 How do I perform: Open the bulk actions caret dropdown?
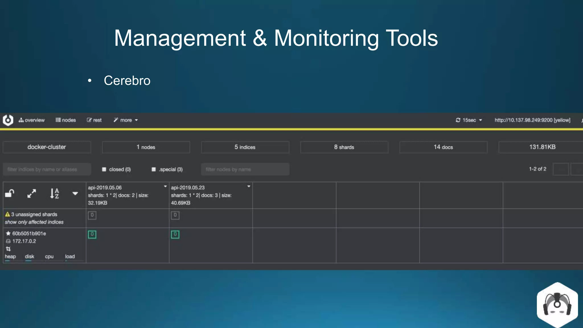pos(75,194)
